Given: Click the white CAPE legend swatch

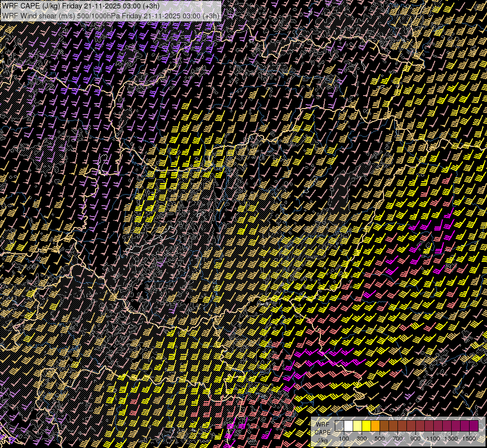Looking at the screenshot, I should click(x=349, y=426).
